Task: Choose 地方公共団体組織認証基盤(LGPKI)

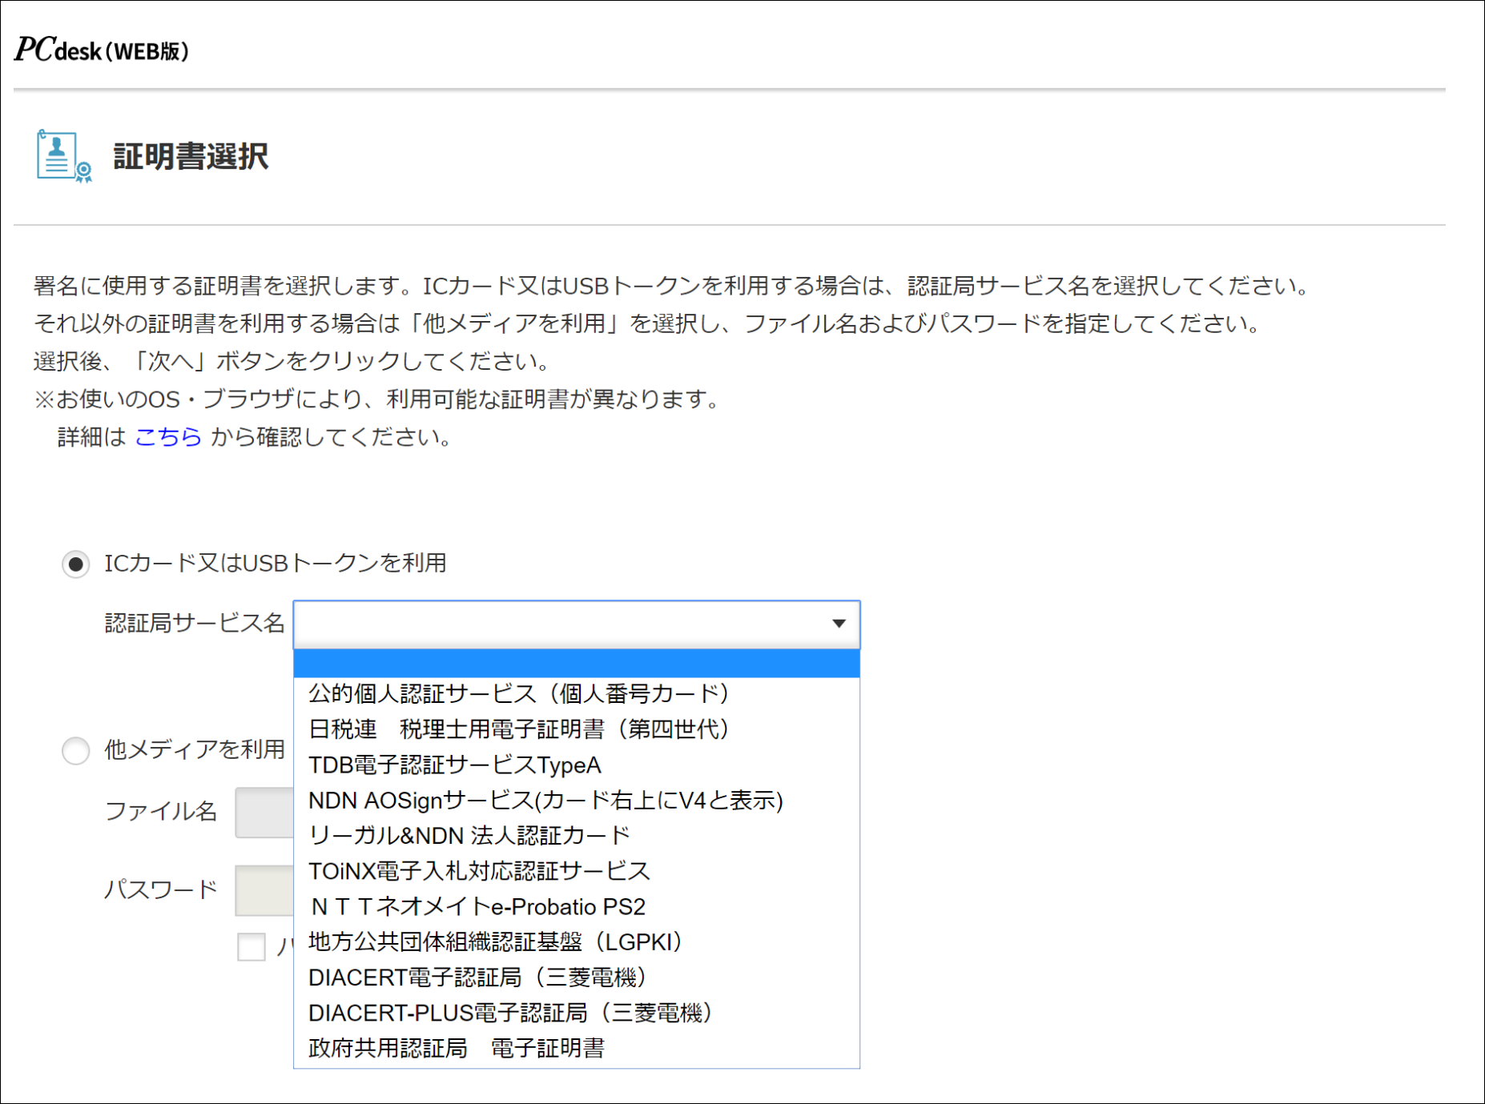Action: (x=577, y=942)
